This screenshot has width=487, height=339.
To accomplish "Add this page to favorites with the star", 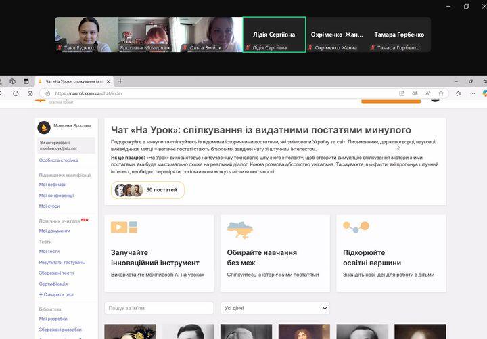I will coord(441,93).
